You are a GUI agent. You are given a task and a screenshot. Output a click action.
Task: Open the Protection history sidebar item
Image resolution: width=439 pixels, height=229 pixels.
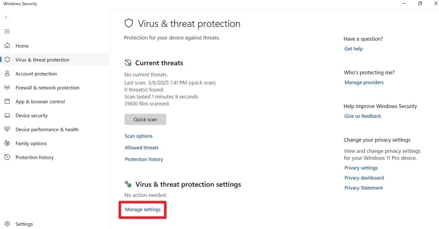point(35,158)
